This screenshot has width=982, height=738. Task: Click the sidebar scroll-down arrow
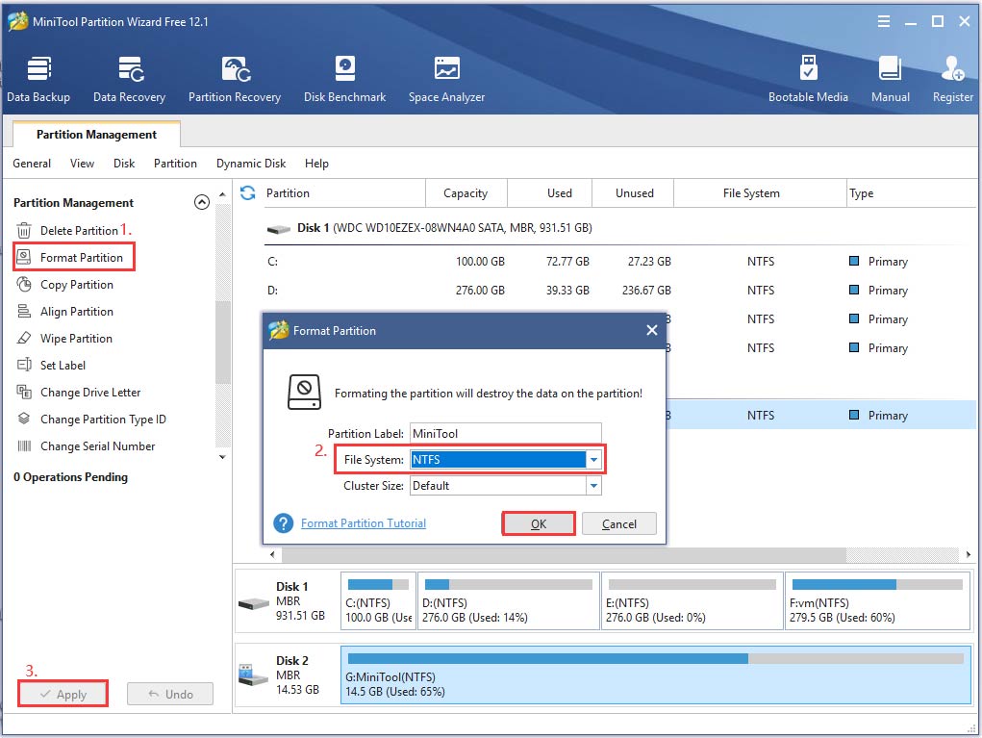(x=222, y=457)
